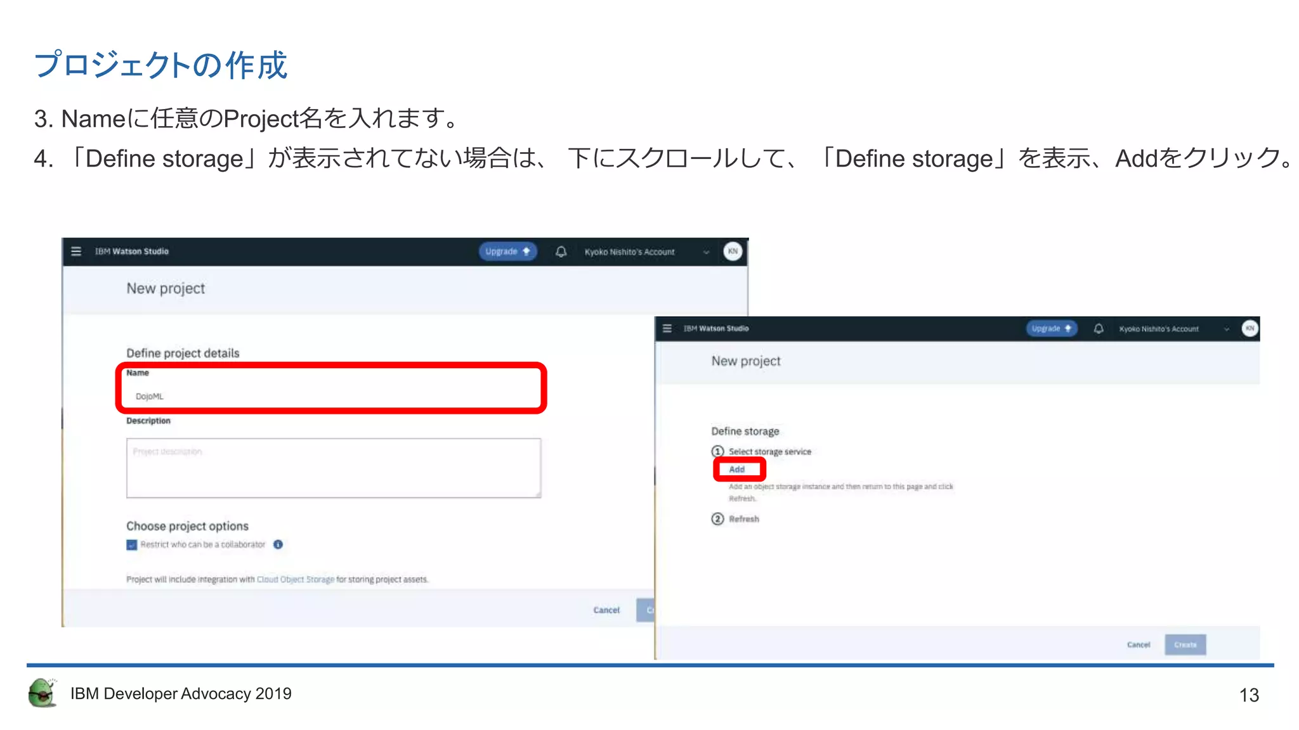Click Refresh step two in Define storage
The height and width of the screenshot is (730, 1299).
pos(743,519)
